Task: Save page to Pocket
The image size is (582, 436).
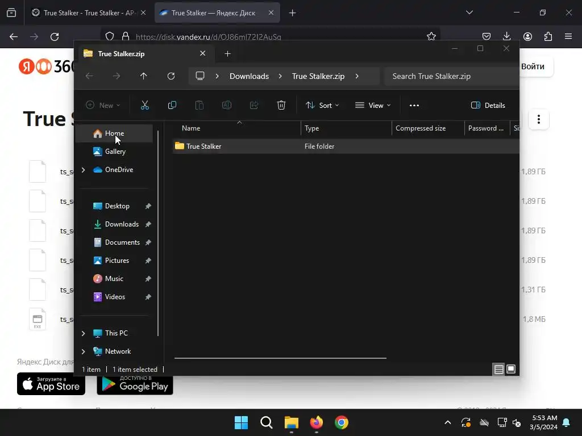Action: point(487,36)
